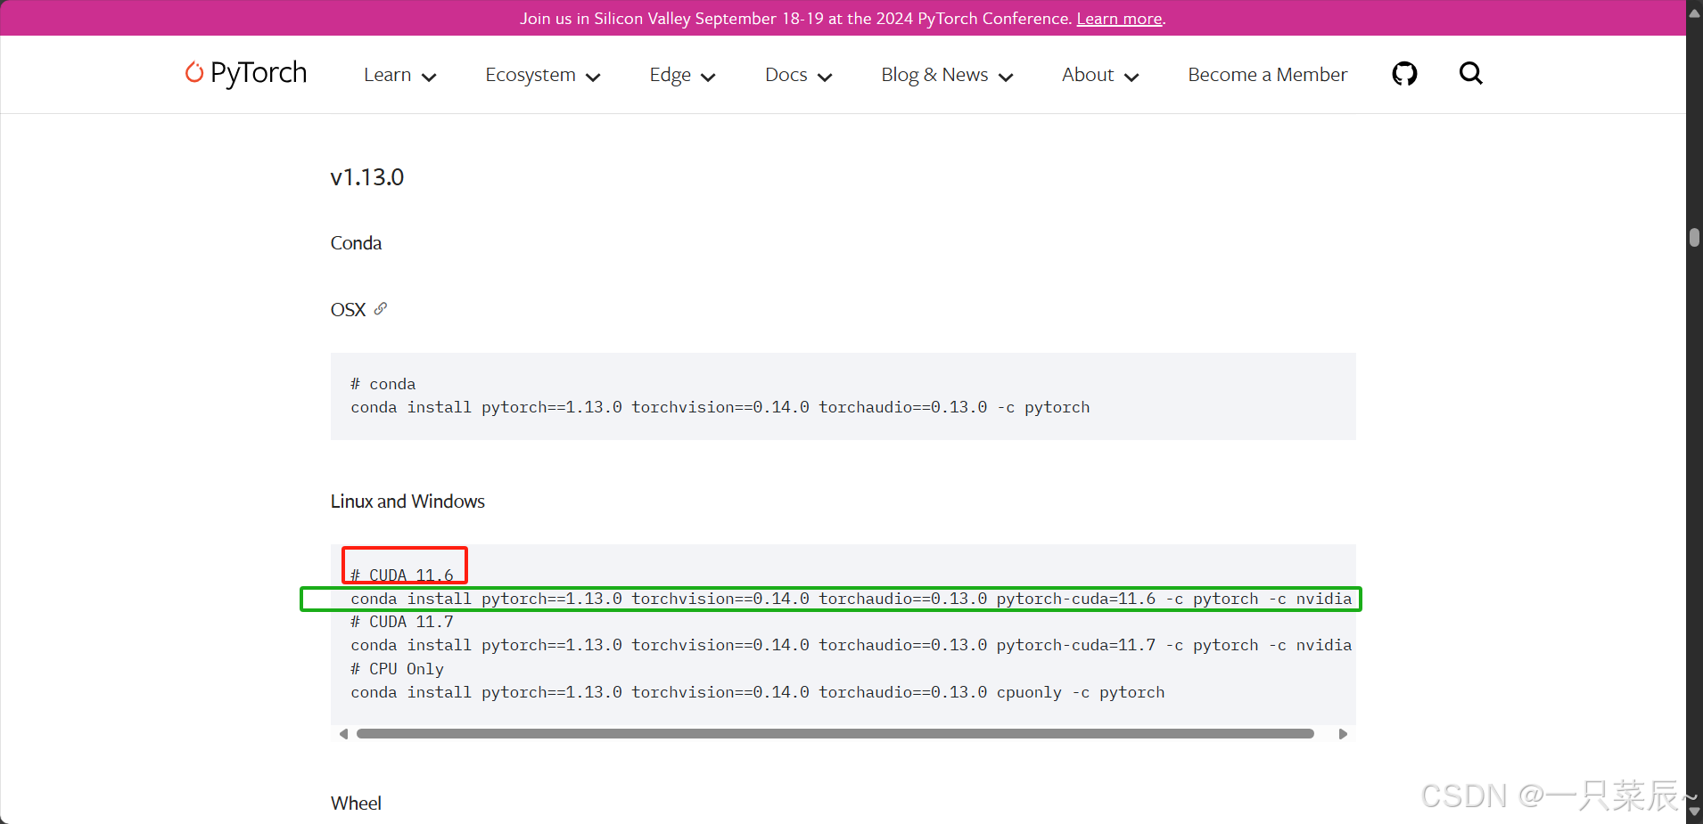The height and width of the screenshot is (824, 1703).
Task: Open the Docs menu
Action: point(798,75)
